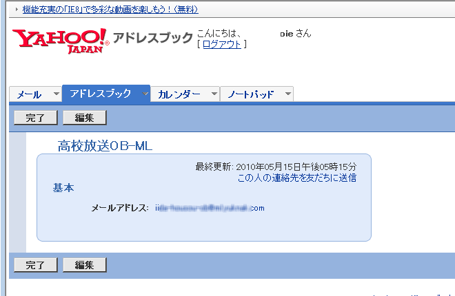The height and width of the screenshot is (296, 455).
Task: Click the contact's blurred email address link
Action: point(210,207)
